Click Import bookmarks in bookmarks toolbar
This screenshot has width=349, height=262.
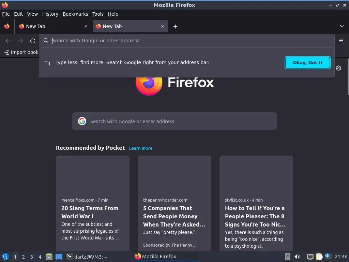tap(21, 52)
